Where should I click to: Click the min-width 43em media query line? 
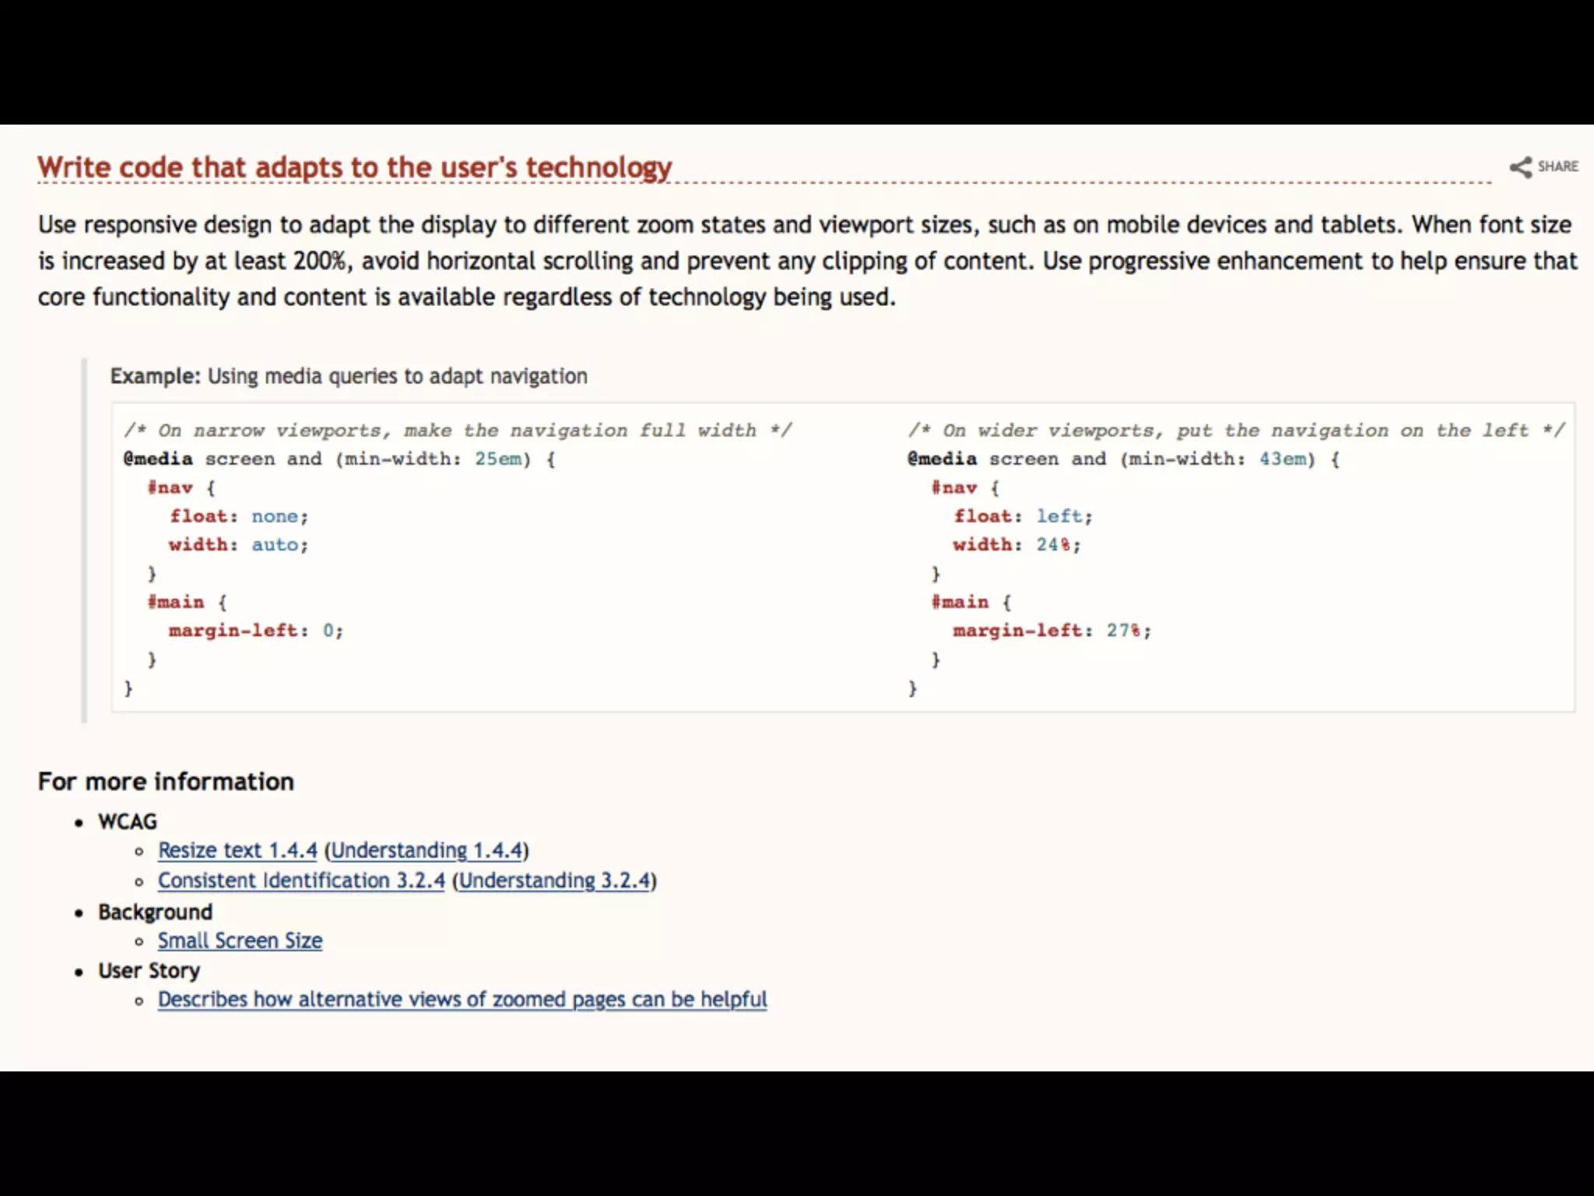click(1123, 459)
